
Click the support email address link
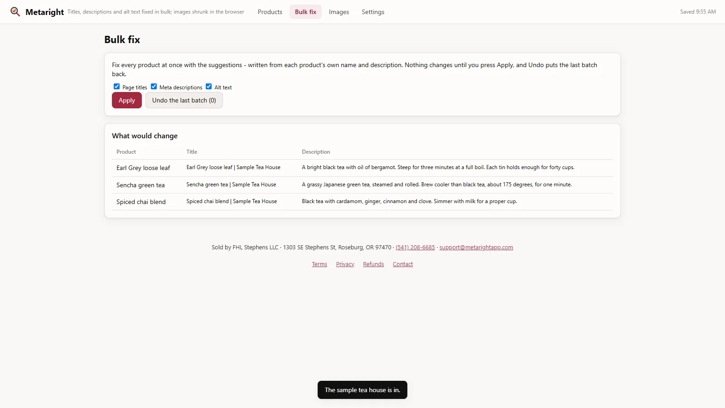tap(476, 248)
